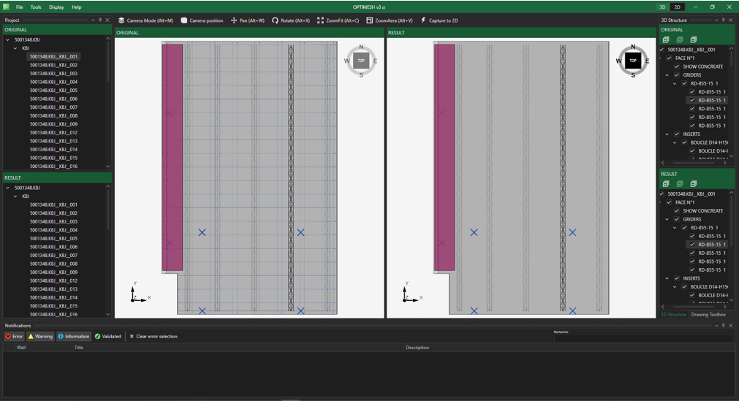Select the Pan tool
Viewport: 739px width, 401px height.
[x=247, y=20]
